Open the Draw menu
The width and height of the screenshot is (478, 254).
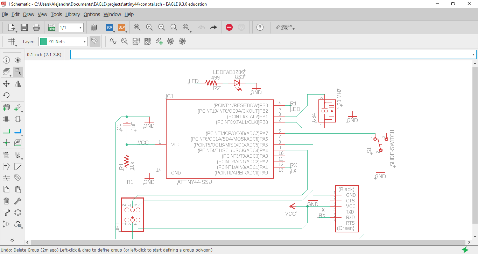29,14
